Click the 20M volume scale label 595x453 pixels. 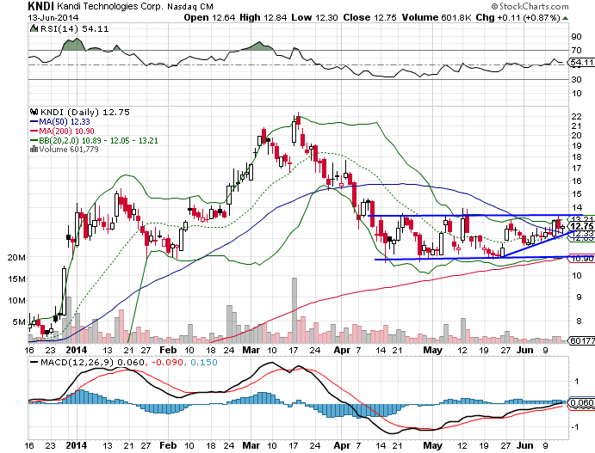click(x=16, y=258)
